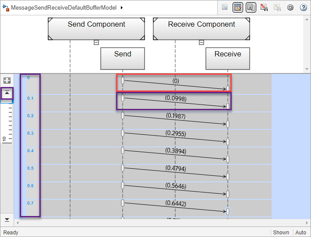
Task: Collapse the Receive Component lifeline
Action: [201, 42]
